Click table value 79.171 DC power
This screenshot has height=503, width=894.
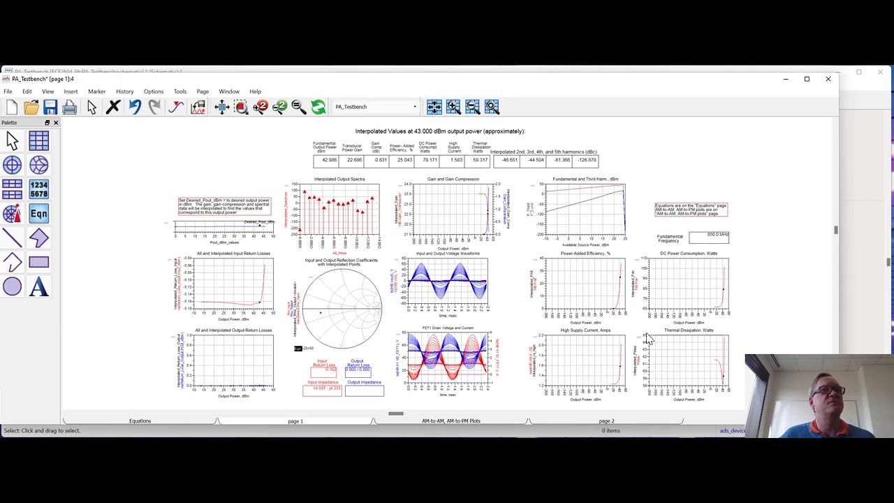[x=430, y=160]
